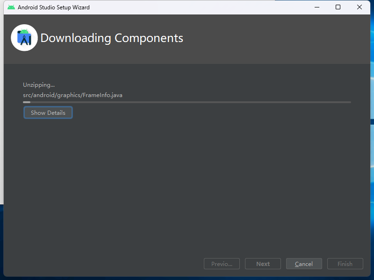
Task: Click the Previous button
Action: [x=222, y=264]
